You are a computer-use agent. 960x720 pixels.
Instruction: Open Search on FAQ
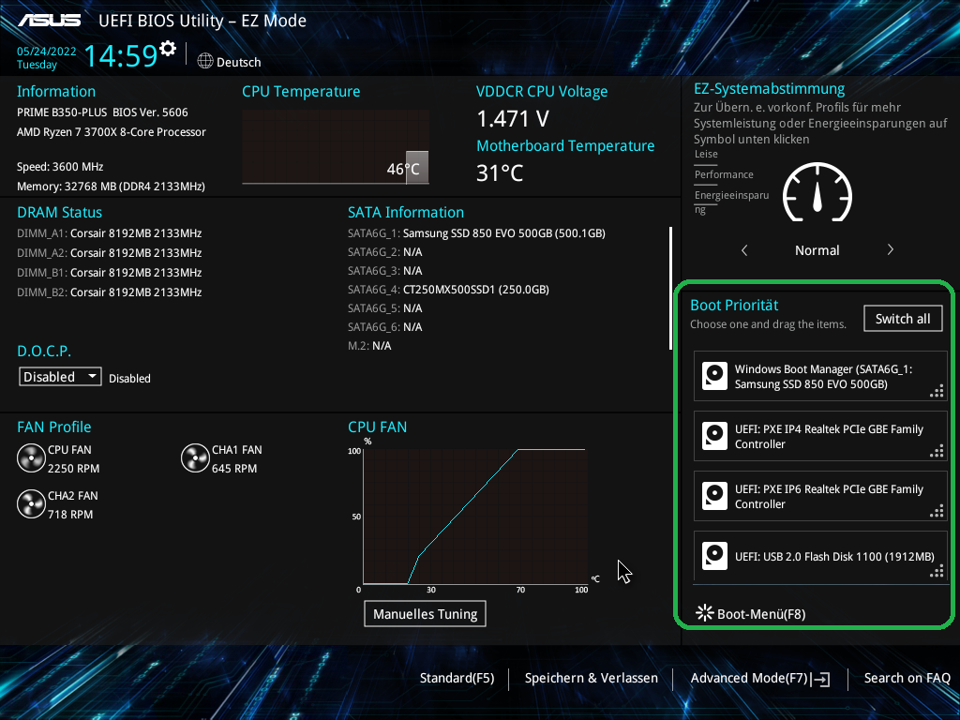907,678
